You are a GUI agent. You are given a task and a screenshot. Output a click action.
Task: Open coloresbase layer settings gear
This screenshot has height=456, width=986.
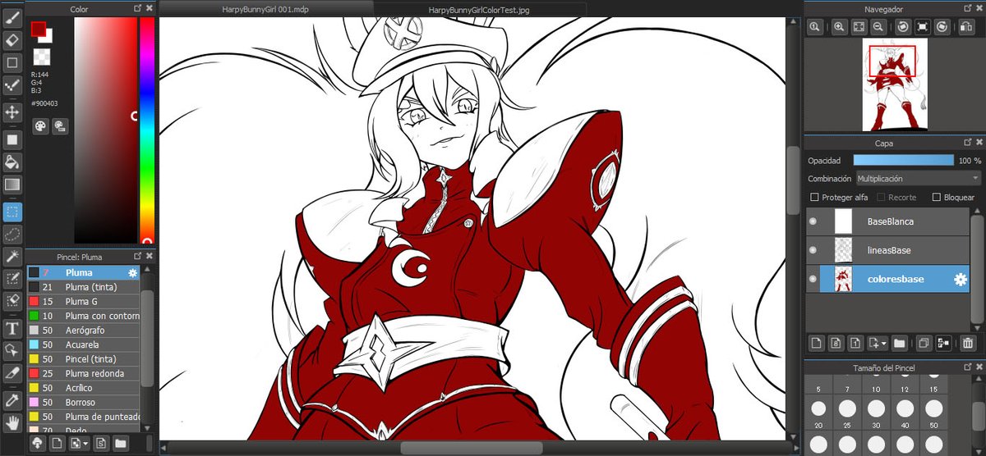click(x=960, y=280)
